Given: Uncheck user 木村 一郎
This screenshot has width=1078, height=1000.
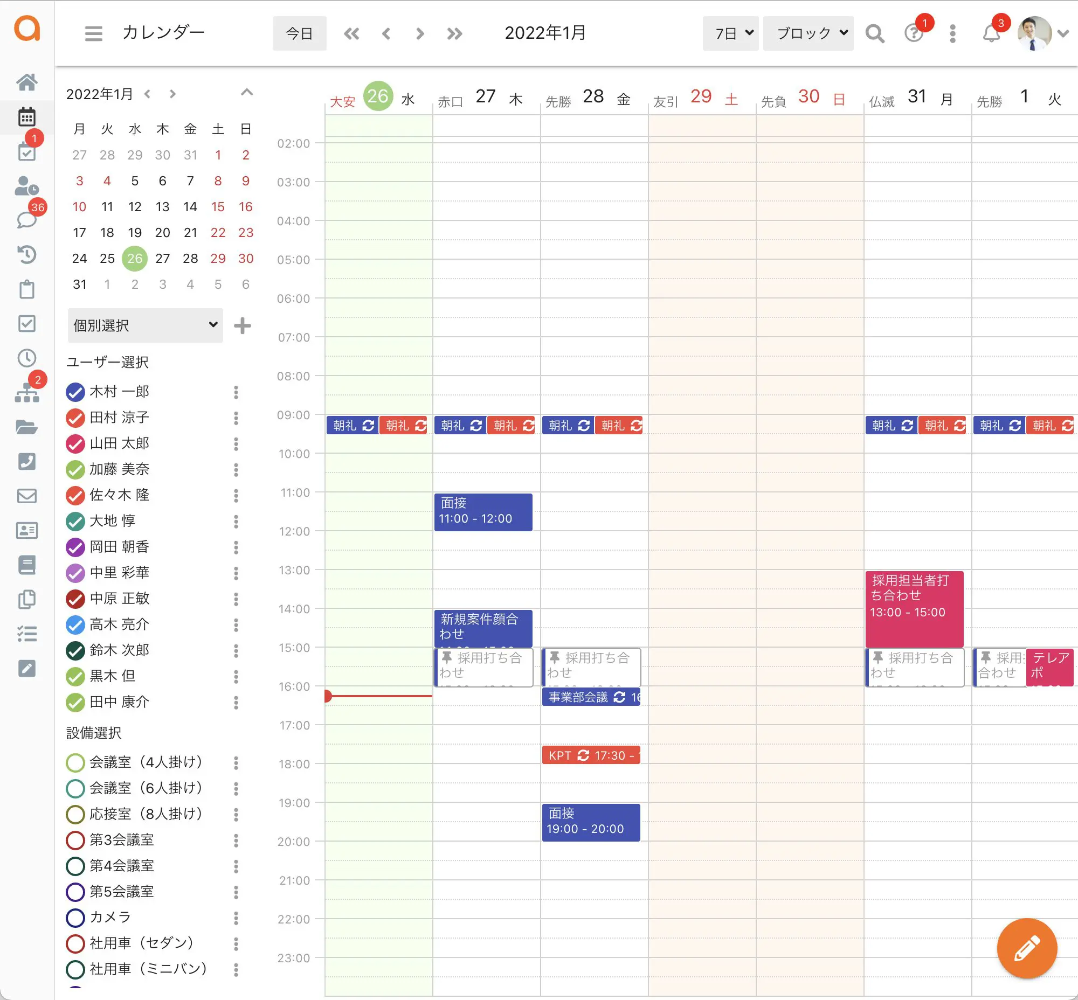Looking at the screenshot, I should pyautogui.click(x=75, y=392).
